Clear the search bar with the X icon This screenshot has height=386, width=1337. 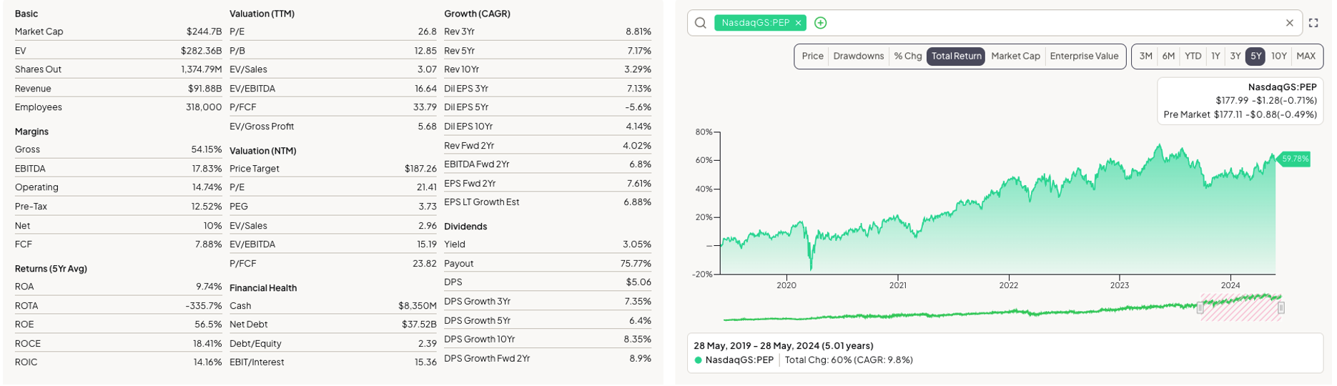[1289, 23]
